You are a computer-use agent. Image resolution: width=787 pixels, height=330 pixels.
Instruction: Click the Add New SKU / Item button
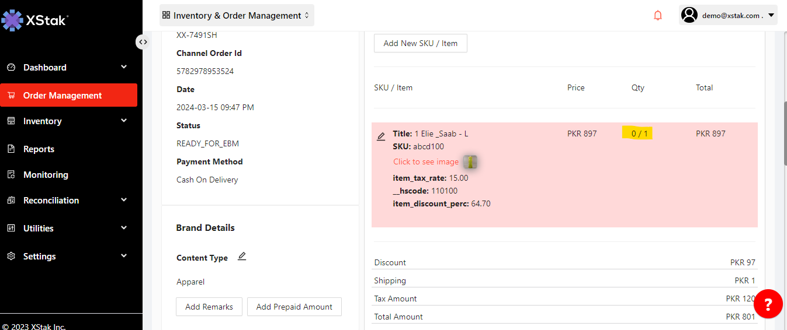tap(420, 43)
